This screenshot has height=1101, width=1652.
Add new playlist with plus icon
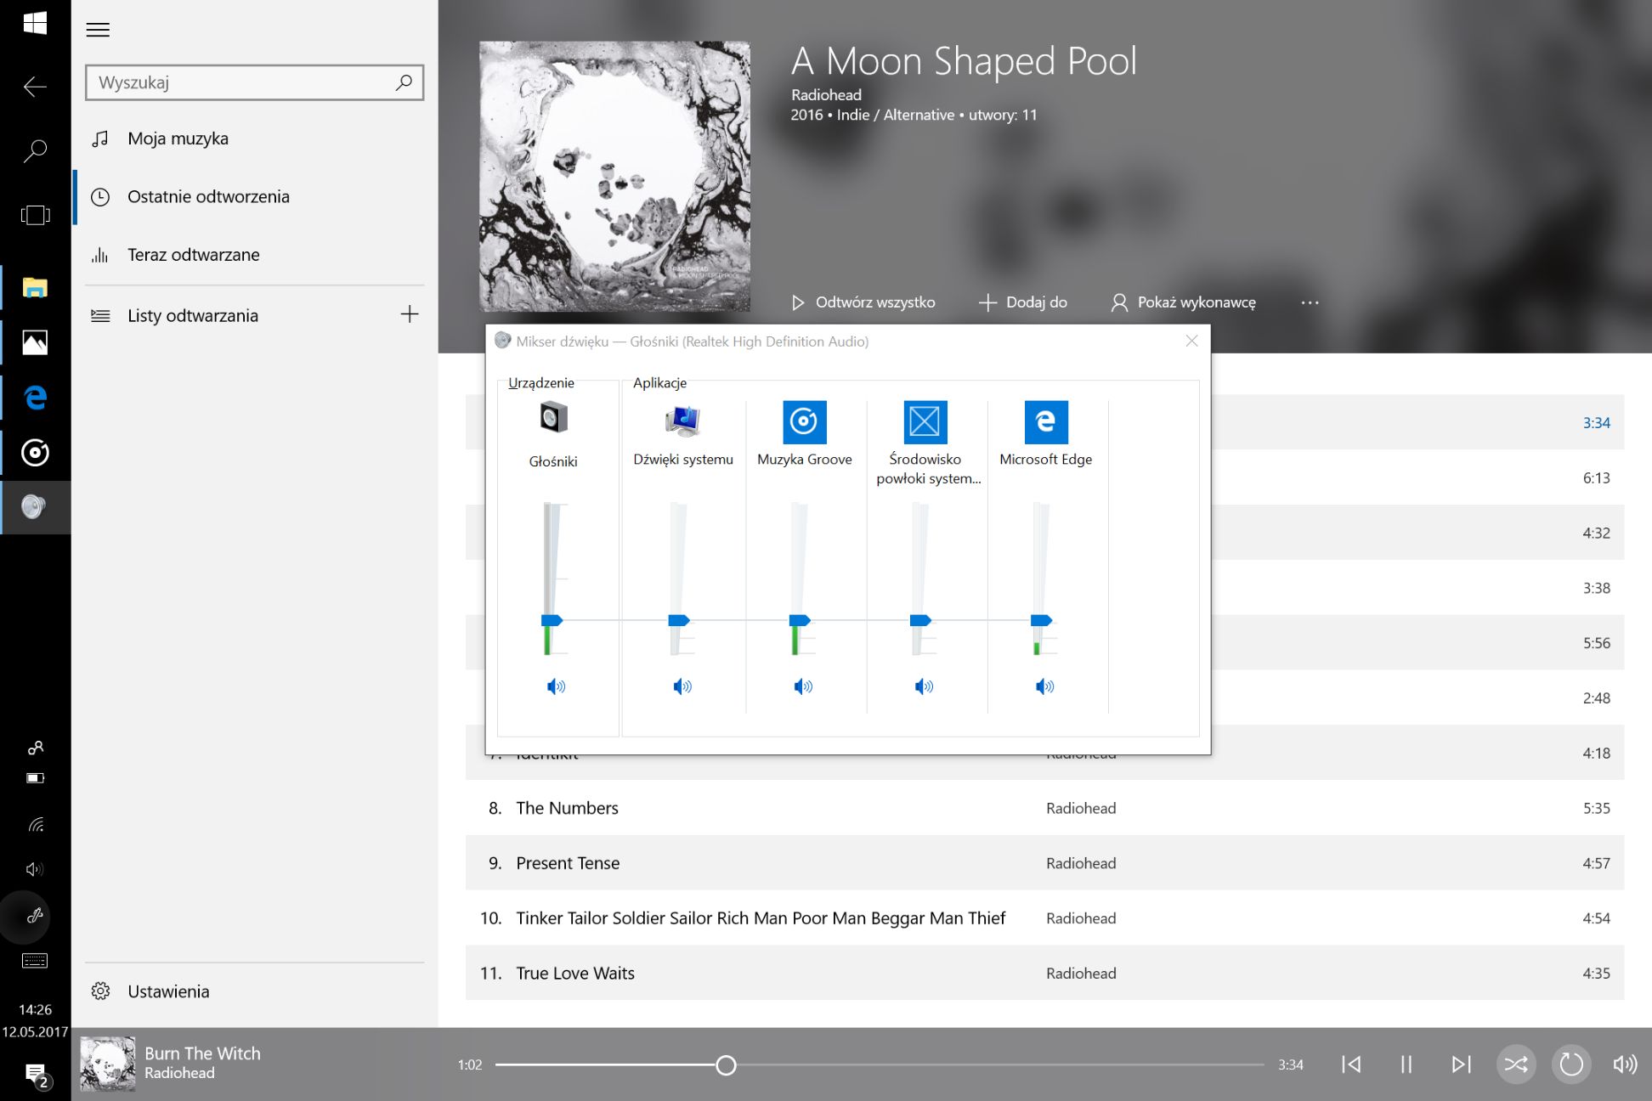pos(410,314)
